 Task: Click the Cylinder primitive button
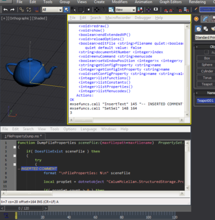[x=206, y=71]
